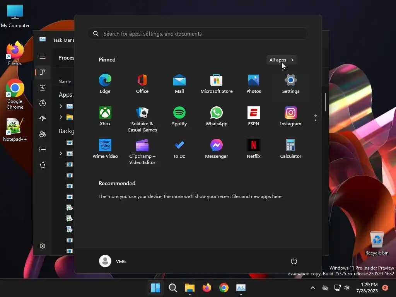Viewport: 396px width, 297px height.
Task: Open Details page in Task Manager
Action: (43, 150)
